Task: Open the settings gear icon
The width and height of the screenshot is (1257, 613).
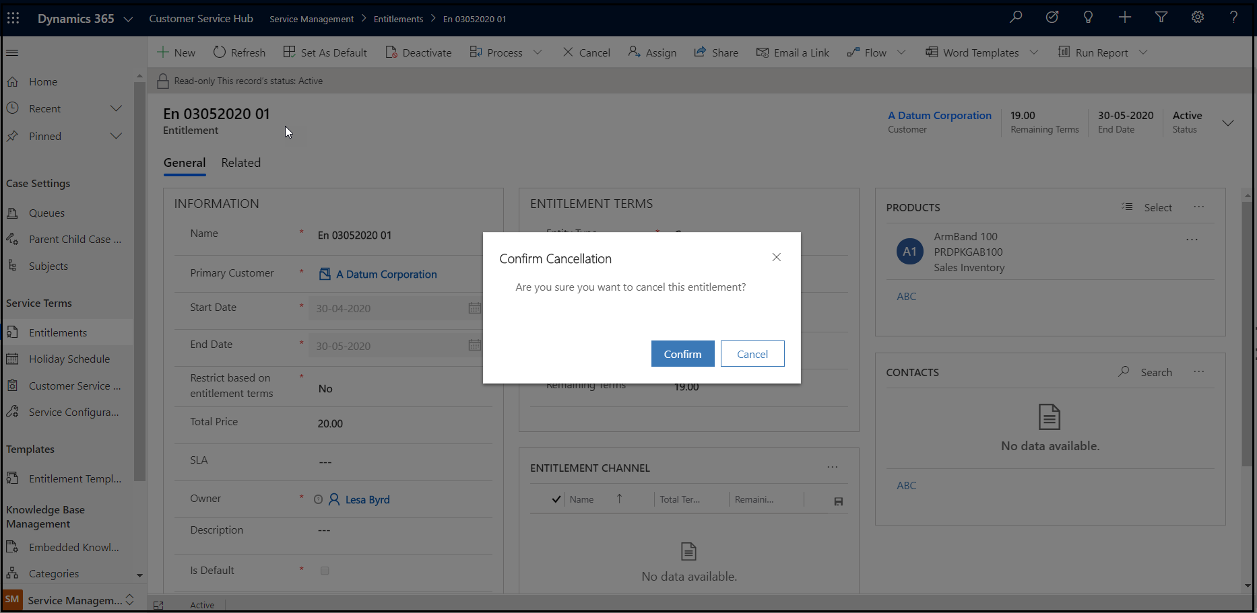Action: pos(1198,17)
